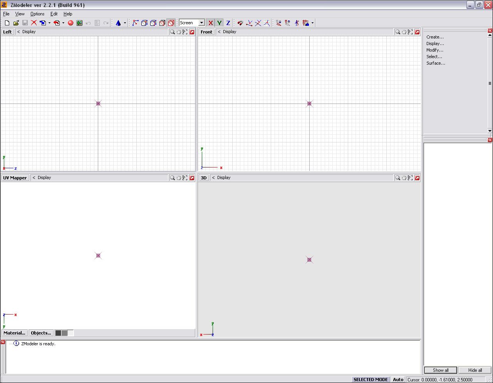The height and width of the screenshot is (383, 493).
Task: Expand the Modify... command group
Action: point(435,50)
